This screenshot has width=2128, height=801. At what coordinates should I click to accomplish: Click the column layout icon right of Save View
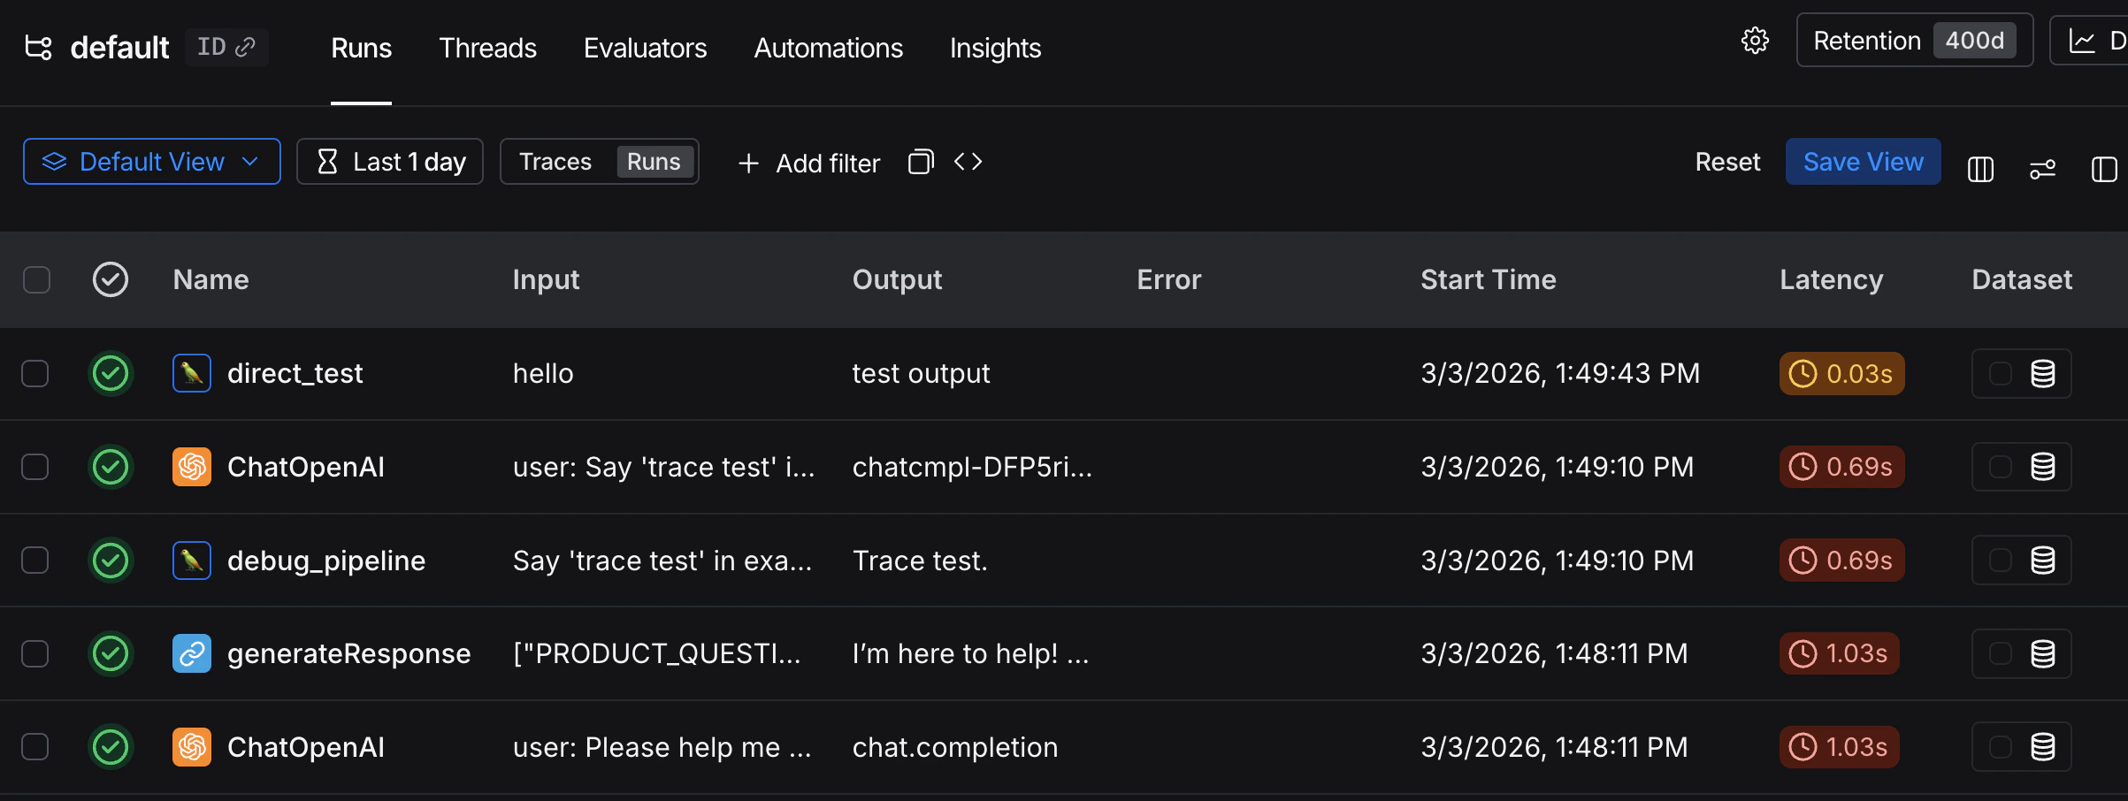point(1980,169)
